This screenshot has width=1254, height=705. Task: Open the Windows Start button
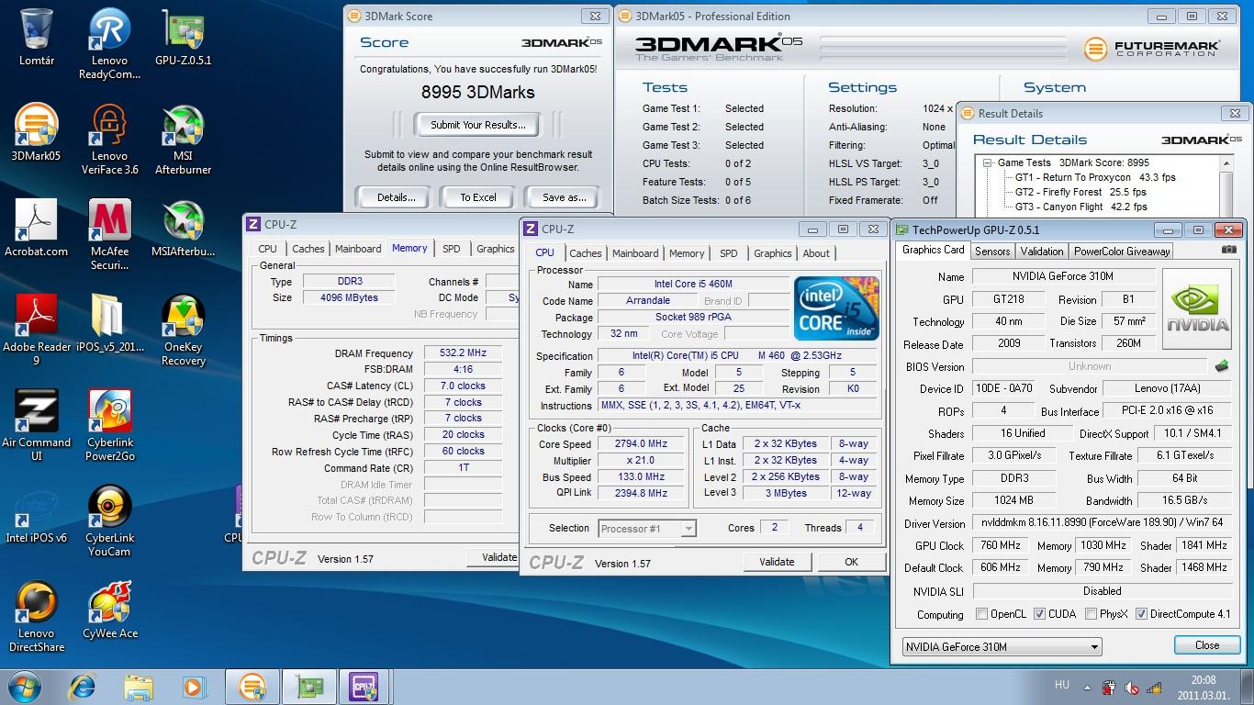(25, 686)
